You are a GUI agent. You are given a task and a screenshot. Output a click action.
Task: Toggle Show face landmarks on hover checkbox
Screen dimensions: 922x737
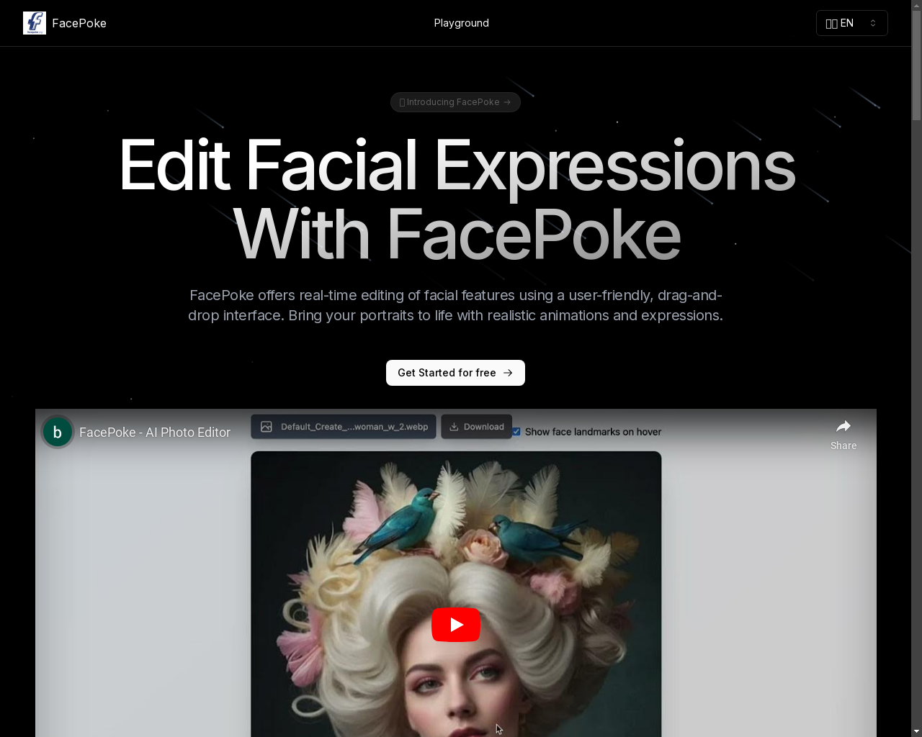(x=516, y=432)
